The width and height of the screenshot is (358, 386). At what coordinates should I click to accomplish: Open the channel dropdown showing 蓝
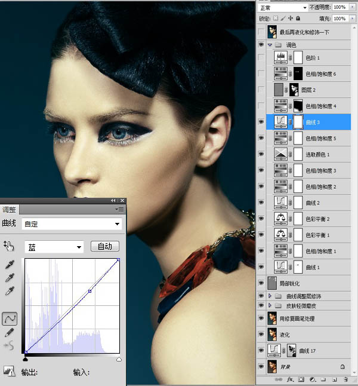[x=54, y=247]
